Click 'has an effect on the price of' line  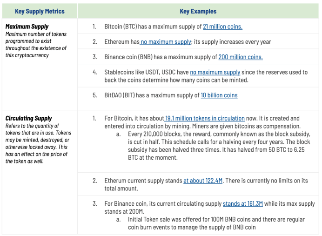pyautogui.click(x=36, y=154)
